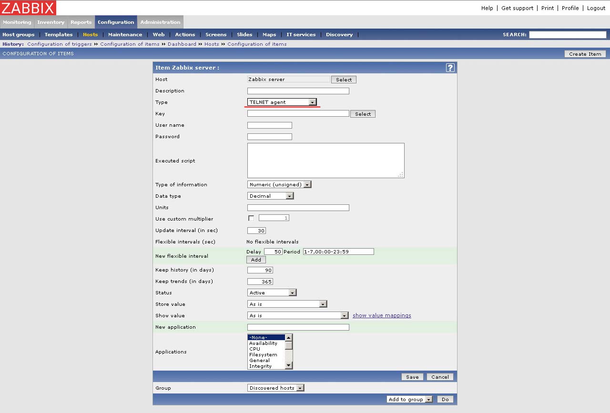Toggle the Use custom multiplier checkbox
610x413 pixels.
click(x=251, y=218)
